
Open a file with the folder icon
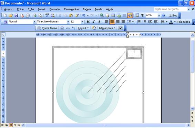click(11, 15)
